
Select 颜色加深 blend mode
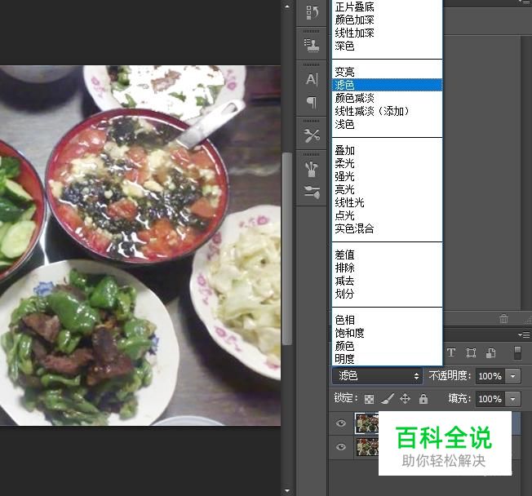(387, 20)
